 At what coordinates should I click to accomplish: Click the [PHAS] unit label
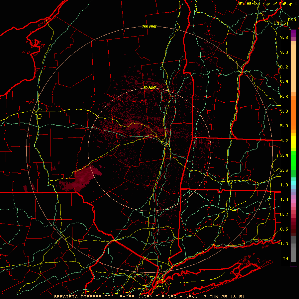point(281,23)
